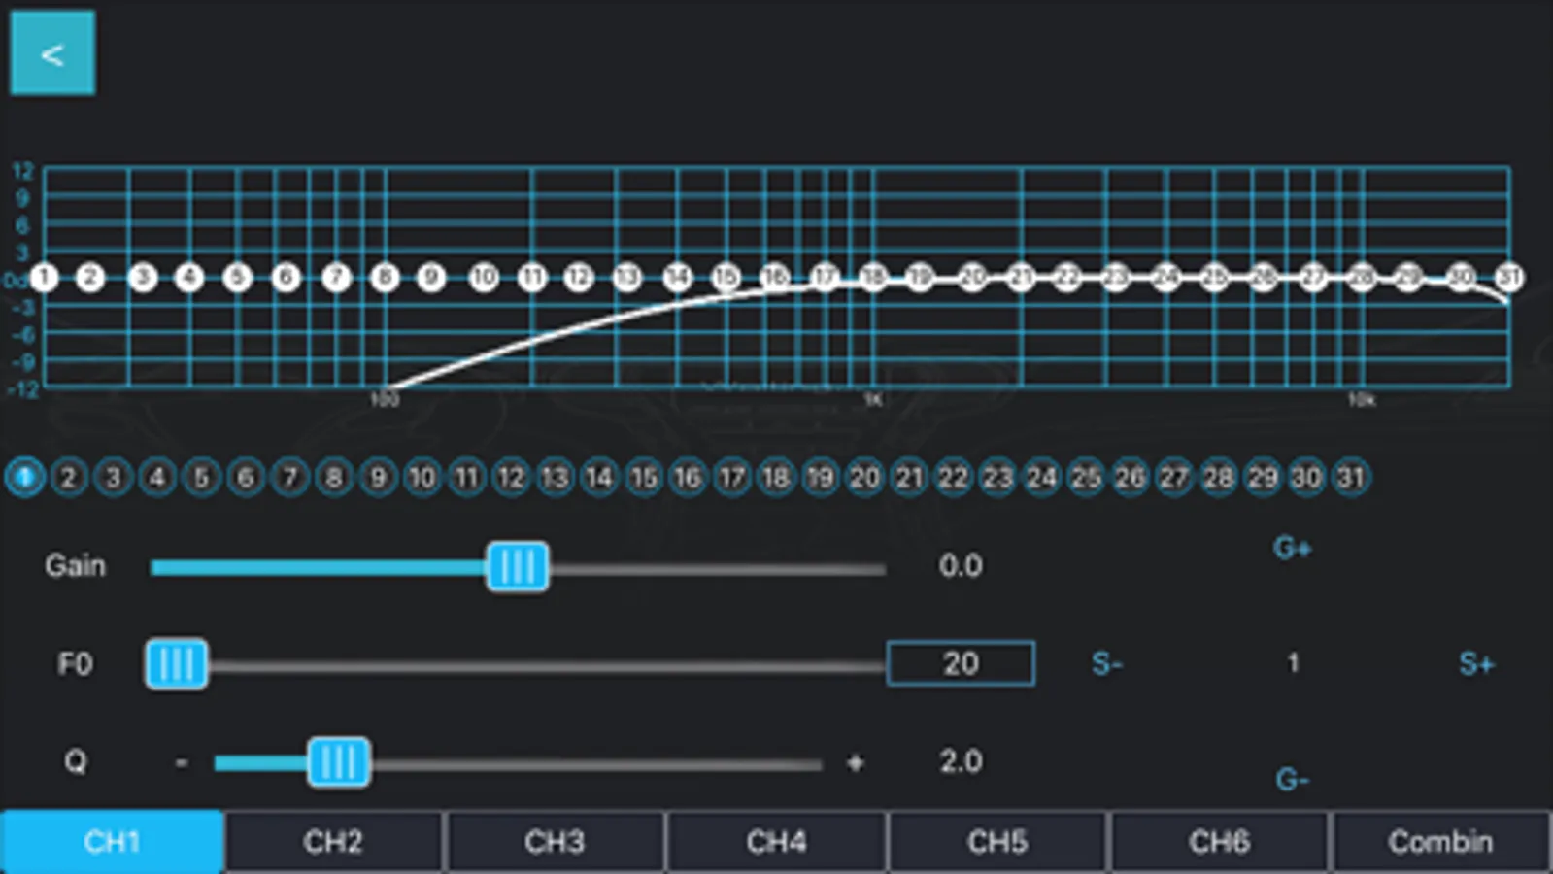Image resolution: width=1553 pixels, height=874 pixels.
Task: Click the F0 slider handle
Action: (177, 664)
